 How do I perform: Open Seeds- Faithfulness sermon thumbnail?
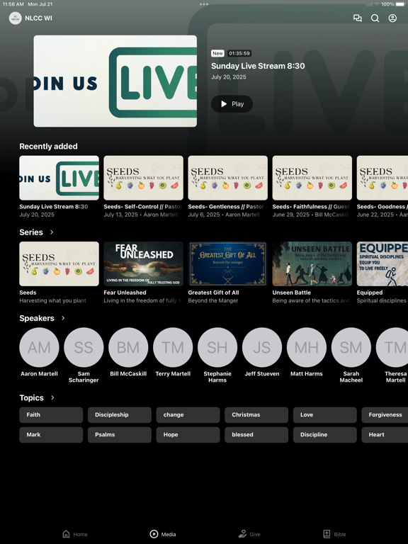[x=312, y=178]
